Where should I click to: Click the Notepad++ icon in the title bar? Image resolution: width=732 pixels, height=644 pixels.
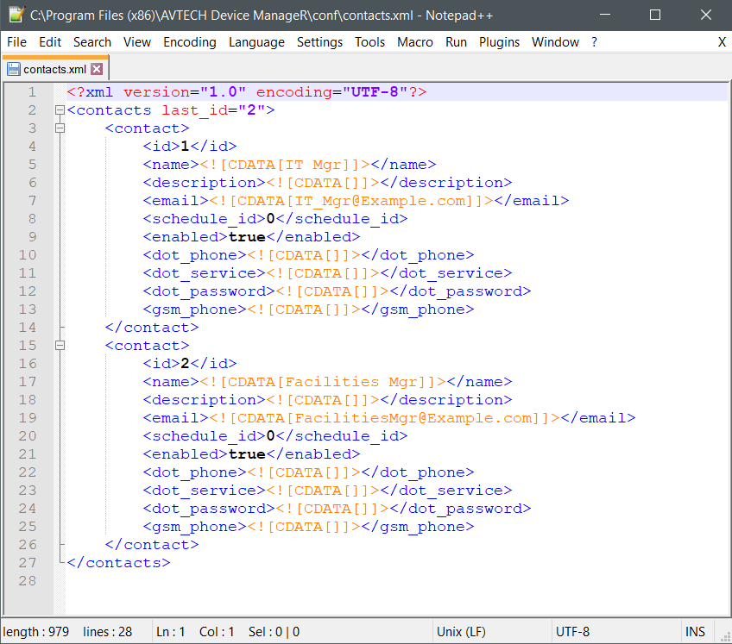tap(15, 16)
